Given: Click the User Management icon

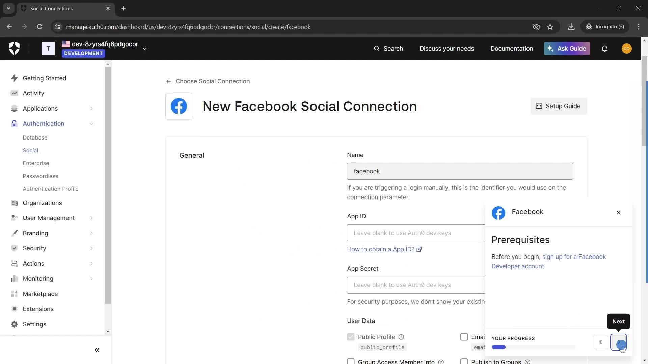Looking at the screenshot, I should (x=14, y=218).
